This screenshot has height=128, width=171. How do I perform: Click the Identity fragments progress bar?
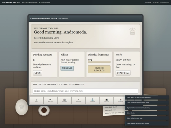[x=99, y=62]
